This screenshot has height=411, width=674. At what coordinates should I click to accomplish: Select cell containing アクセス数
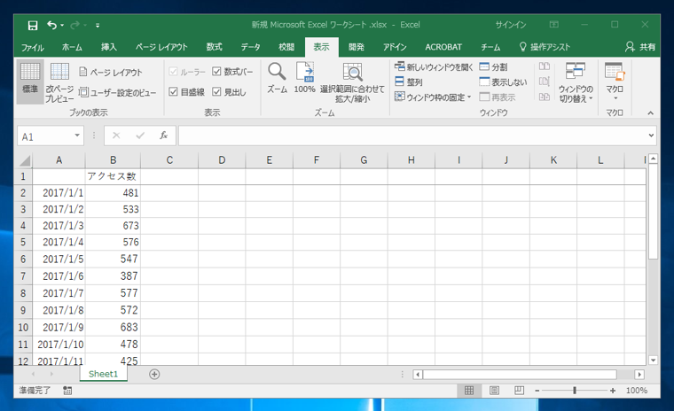pos(113,176)
